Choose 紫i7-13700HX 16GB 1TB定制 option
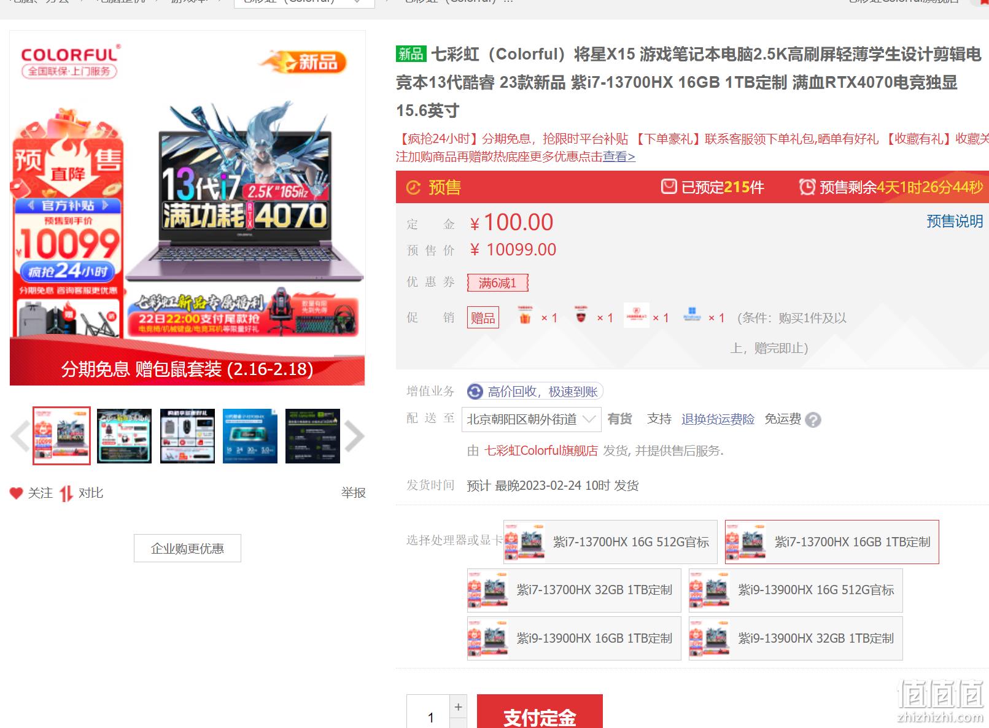 click(x=832, y=542)
